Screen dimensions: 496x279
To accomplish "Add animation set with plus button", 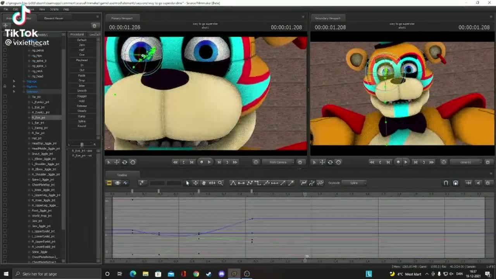I will pyautogui.click(x=5, y=26).
